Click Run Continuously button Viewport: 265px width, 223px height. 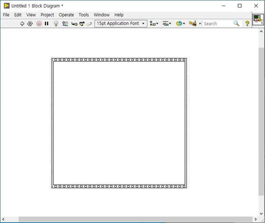[x=30, y=24]
